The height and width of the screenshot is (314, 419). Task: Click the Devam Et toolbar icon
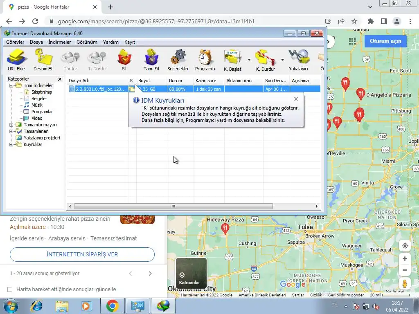coord(43,60)
